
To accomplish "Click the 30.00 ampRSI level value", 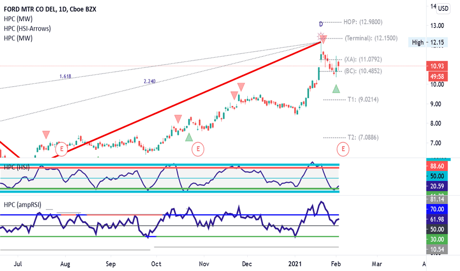I will (437, 239).
